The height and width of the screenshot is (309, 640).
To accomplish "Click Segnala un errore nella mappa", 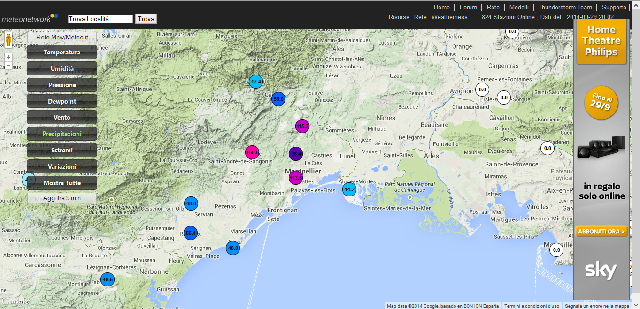I will (597, 306).
